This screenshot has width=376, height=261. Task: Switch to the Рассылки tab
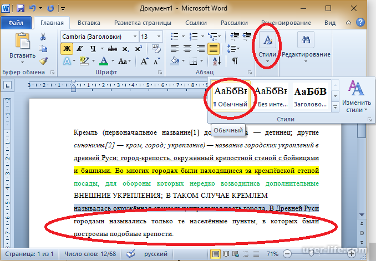click(x=234, y=23)
